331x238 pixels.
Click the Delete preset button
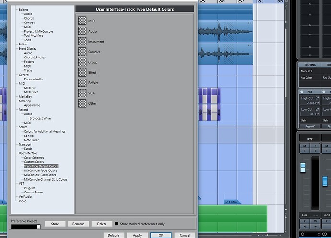point(102,224)
